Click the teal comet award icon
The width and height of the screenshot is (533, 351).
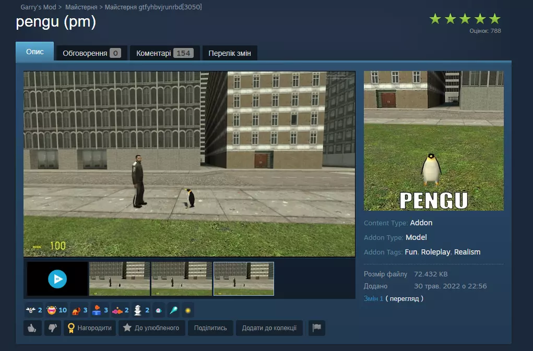coord(173,310)
